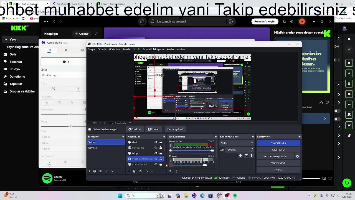The image size is (355, 200).
Task: Open Dosya menu in OBS
Action: (91, 49)
